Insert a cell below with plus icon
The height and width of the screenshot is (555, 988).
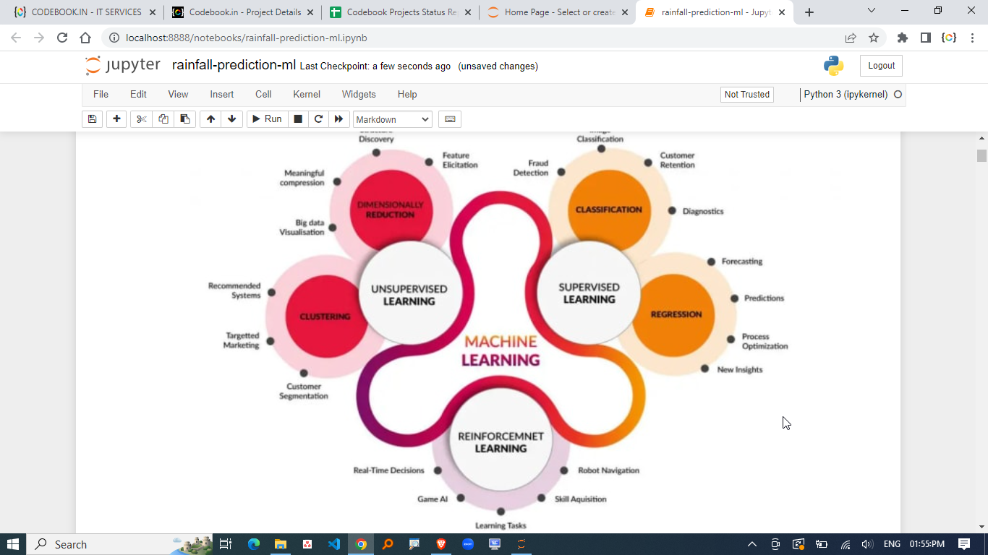116,119
